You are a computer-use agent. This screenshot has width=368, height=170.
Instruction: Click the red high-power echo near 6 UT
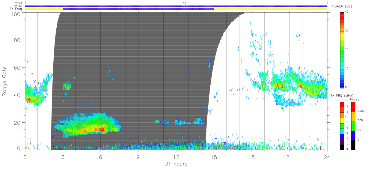pos(101,129)
